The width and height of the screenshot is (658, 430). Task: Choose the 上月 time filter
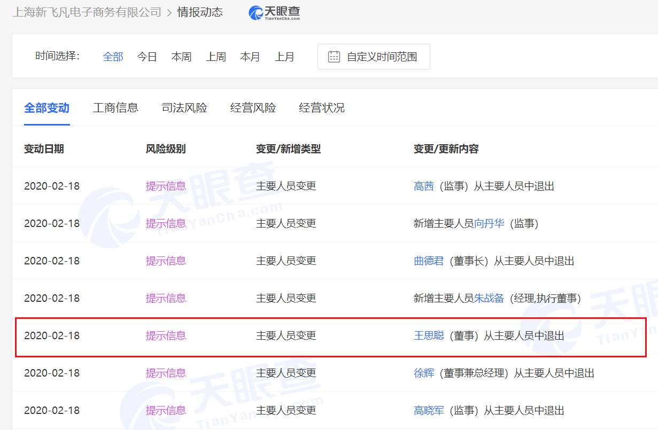(x=284, y=57)
